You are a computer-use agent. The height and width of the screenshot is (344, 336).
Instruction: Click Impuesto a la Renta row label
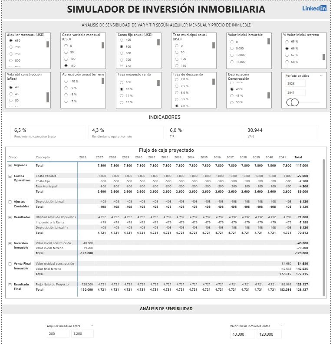coord(50,223)
